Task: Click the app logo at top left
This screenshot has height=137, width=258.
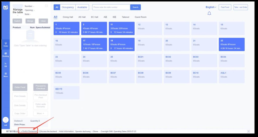Action: [6, 7]
